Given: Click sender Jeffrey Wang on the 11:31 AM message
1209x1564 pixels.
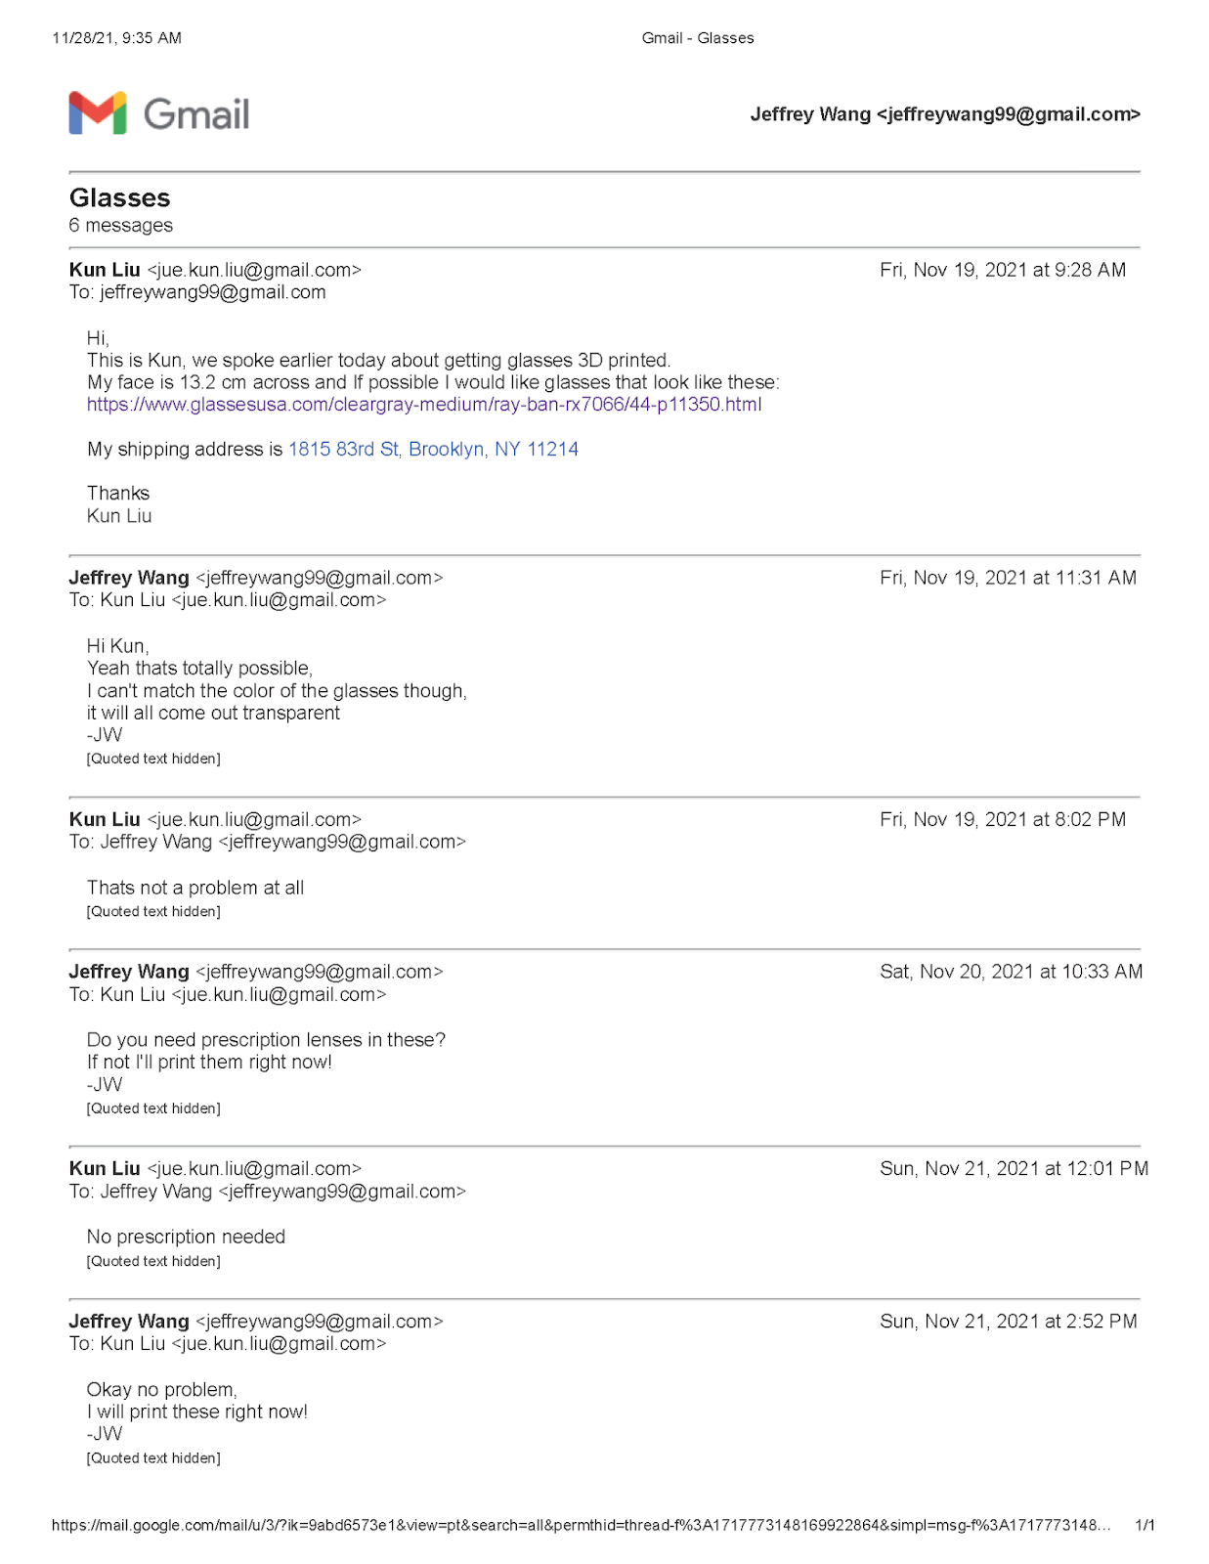Looking at the screenshot, I should point(129,579).
